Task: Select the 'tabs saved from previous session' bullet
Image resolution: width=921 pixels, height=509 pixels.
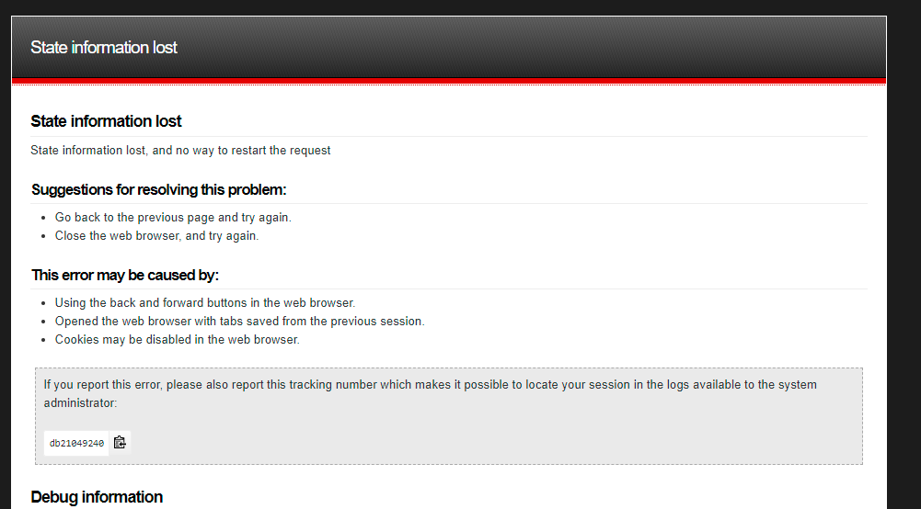Action: click(239, 322)
